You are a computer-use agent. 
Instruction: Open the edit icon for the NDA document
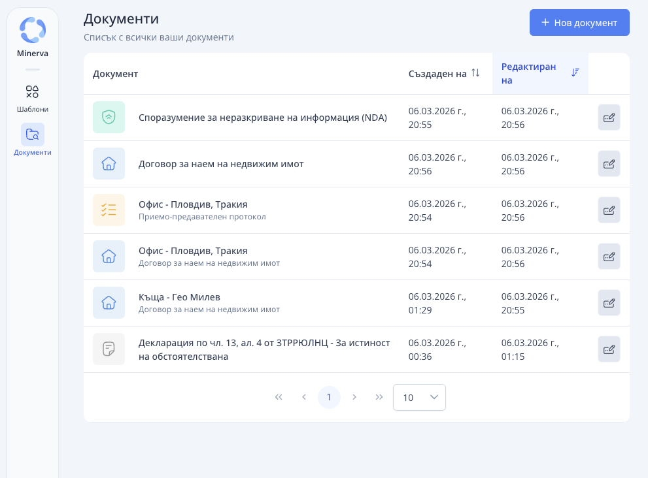pos(608,117)
